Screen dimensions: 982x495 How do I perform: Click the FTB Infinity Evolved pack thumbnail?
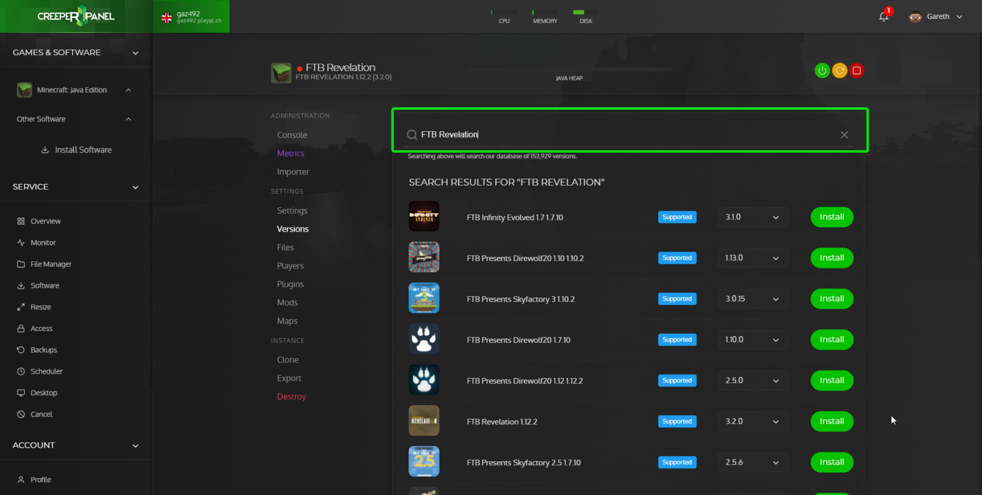[424, 217]
